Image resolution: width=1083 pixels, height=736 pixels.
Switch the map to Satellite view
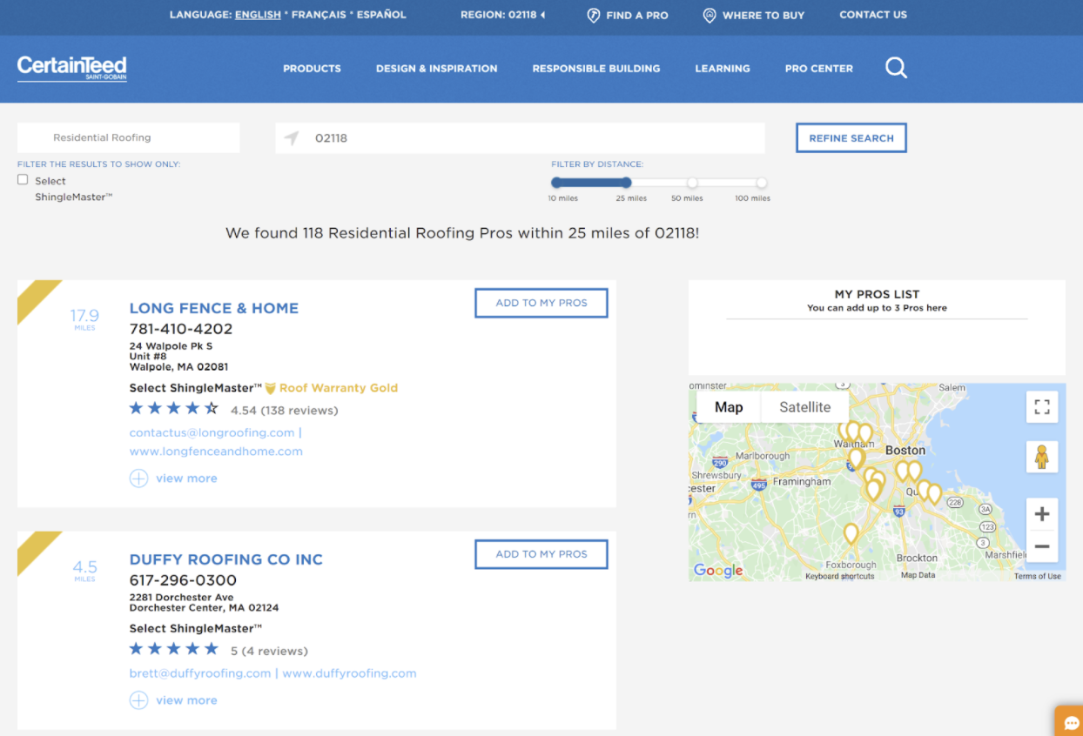click(804, 406)
